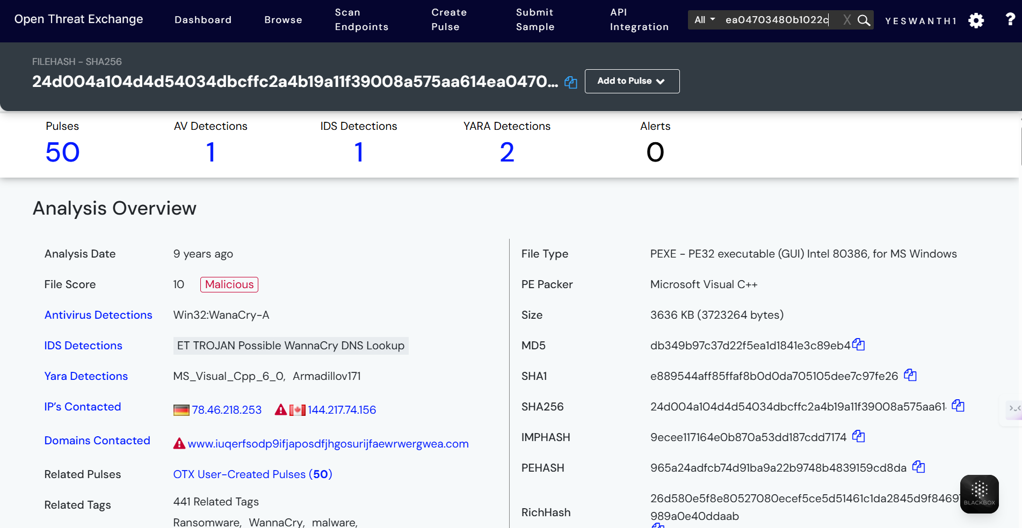Click the Alerts count of 0
The width and height of the screenshot is (1022, 528).
coord(655,152)
